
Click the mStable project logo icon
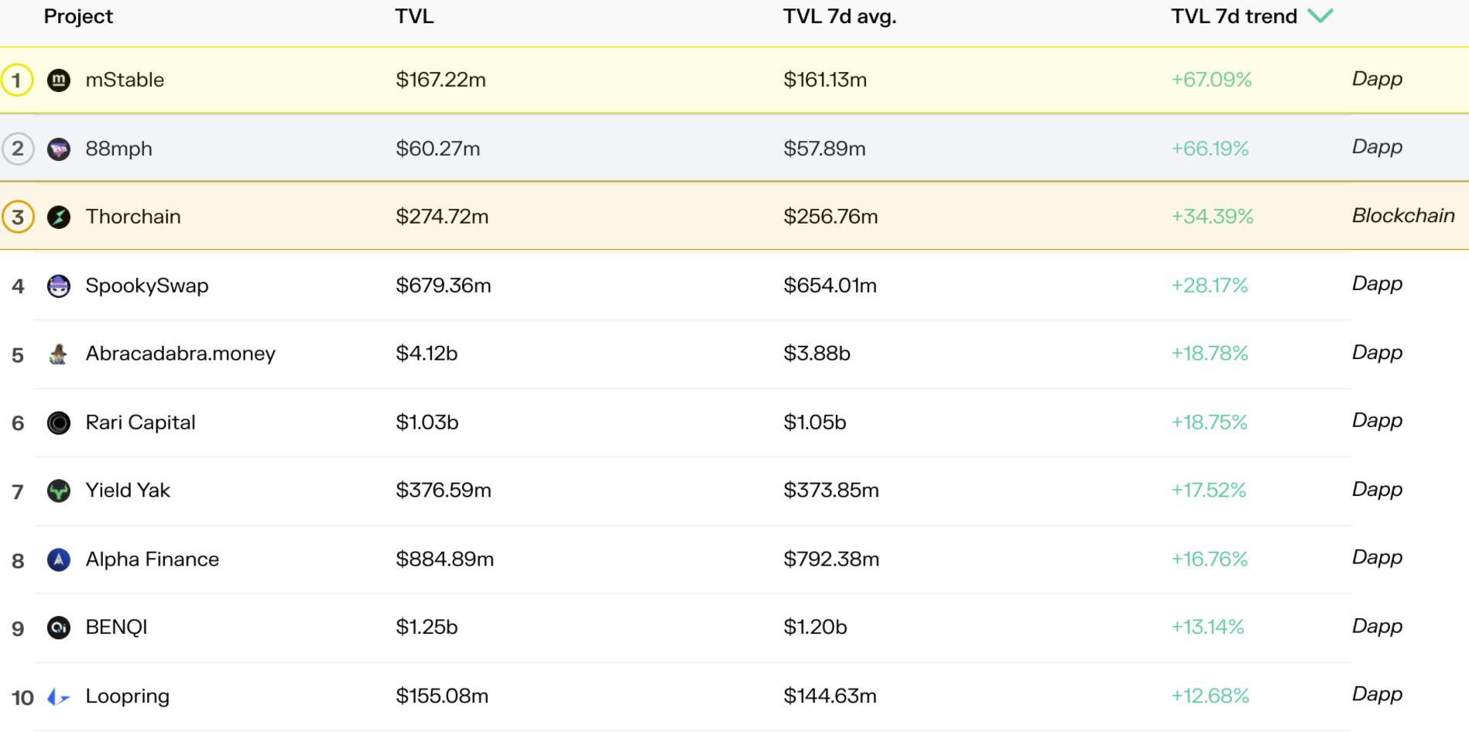[59, 80]
